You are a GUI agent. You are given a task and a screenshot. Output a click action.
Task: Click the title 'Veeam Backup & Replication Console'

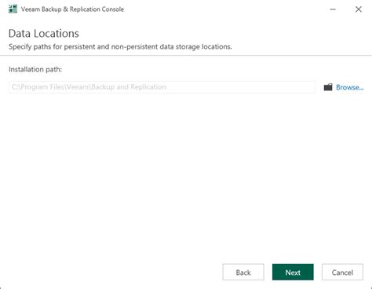pyautogui.click(x=72, y=9)
